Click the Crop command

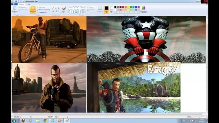coord(41,7)
